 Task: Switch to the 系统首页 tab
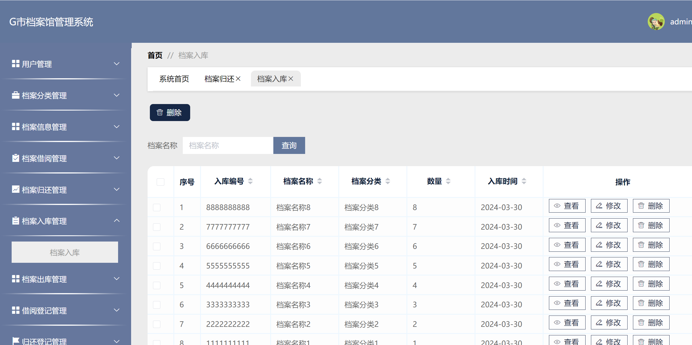(x=174, y=79)
